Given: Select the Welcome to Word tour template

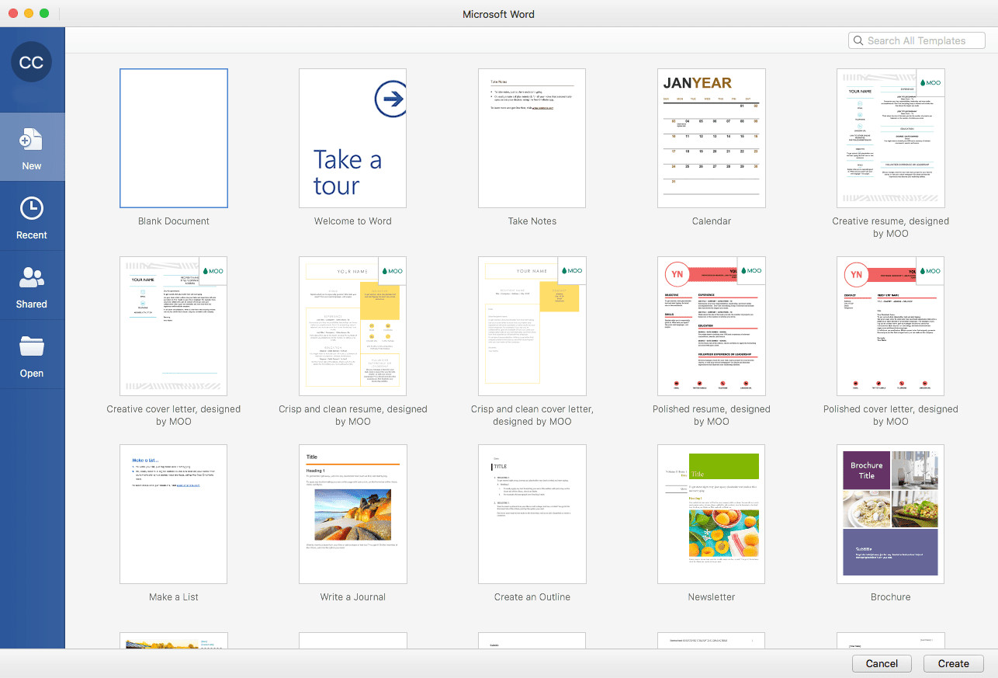Looking at the screenshot, I should tap(353, 138).
